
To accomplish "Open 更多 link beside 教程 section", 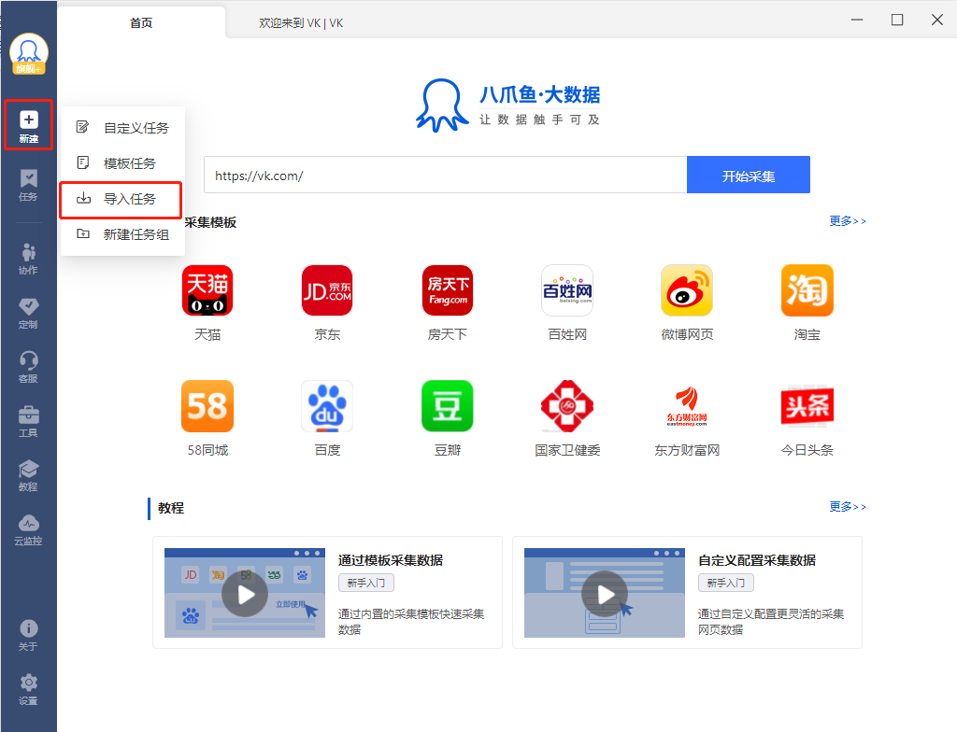I will (x=847, y=507).
